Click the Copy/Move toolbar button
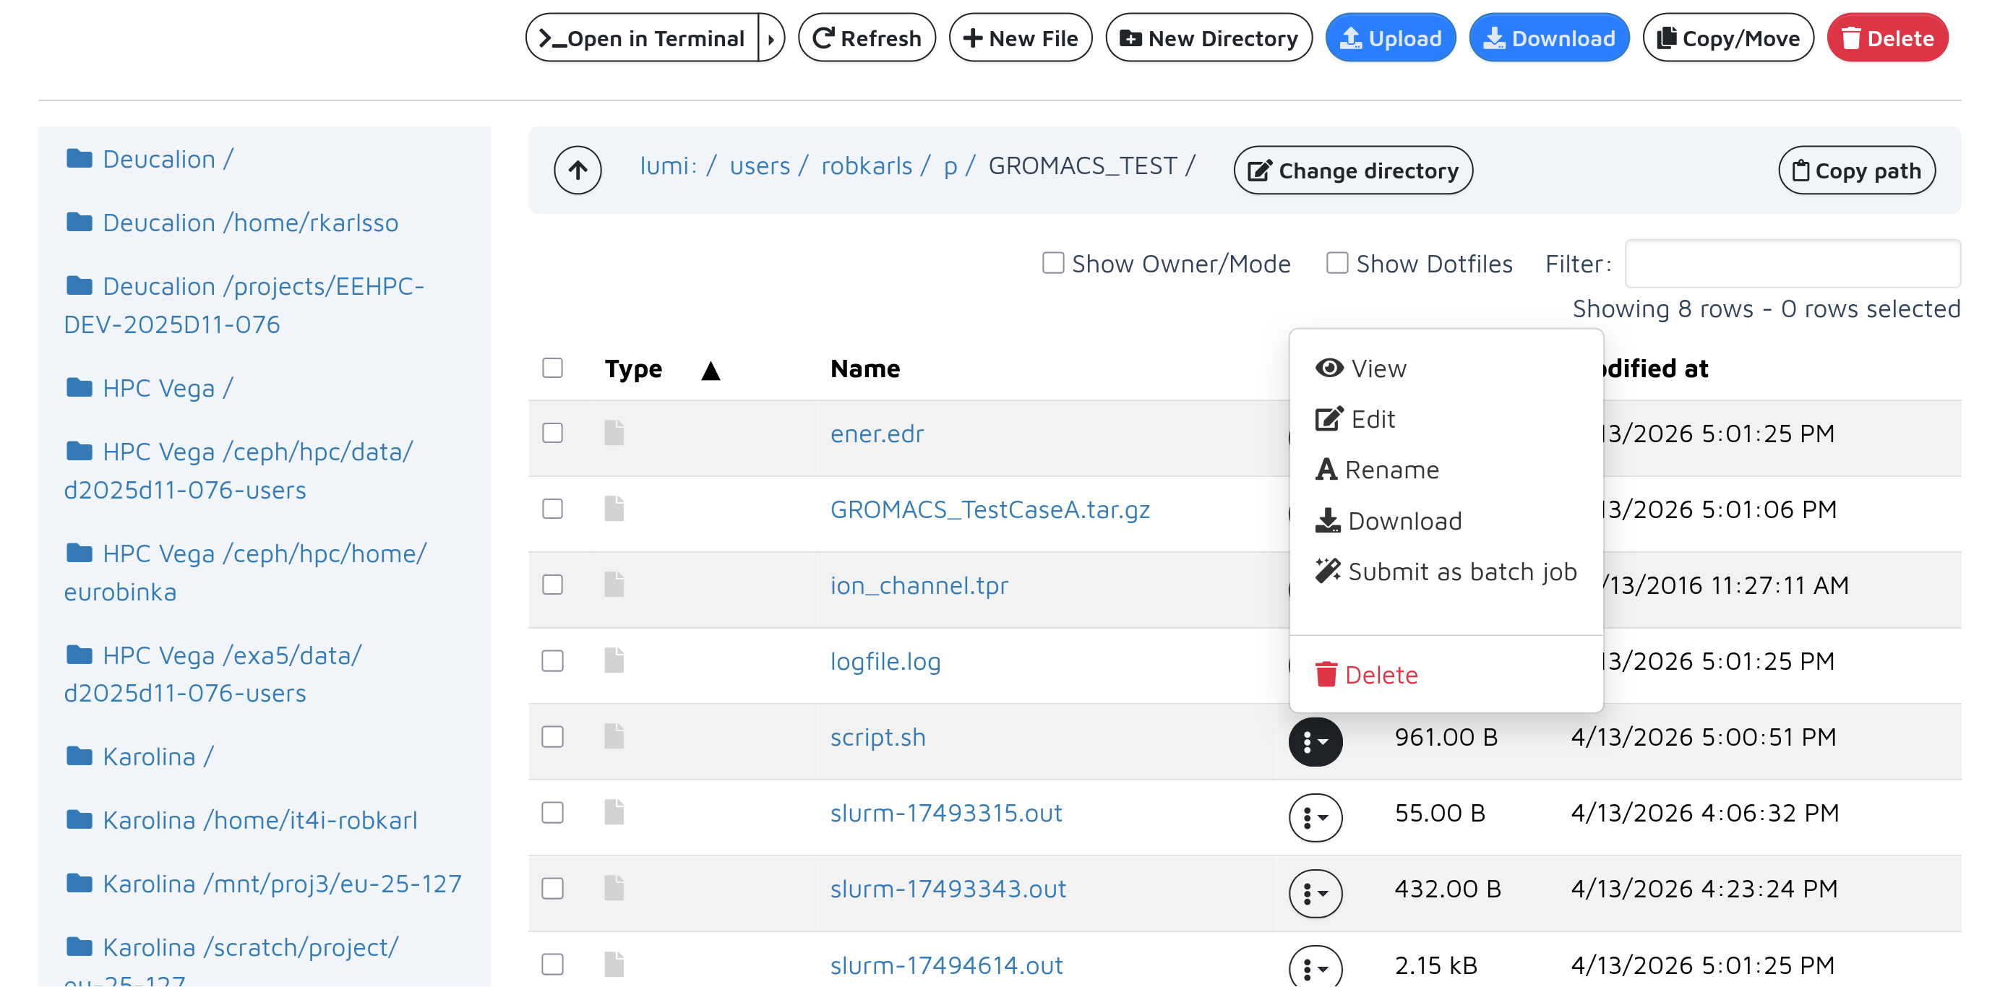Screen dimensions: 2000x987 [x=1728, y=38]
